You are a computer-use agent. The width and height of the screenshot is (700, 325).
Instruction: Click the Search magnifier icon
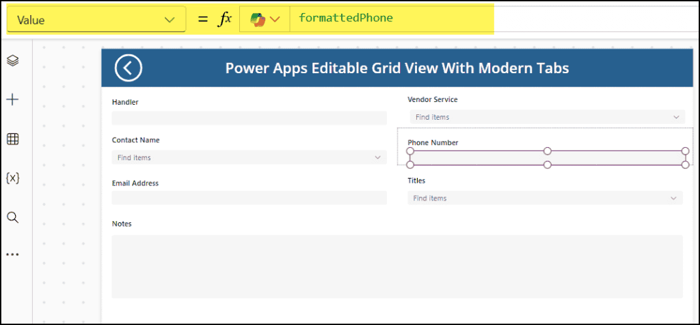(12, 218)
